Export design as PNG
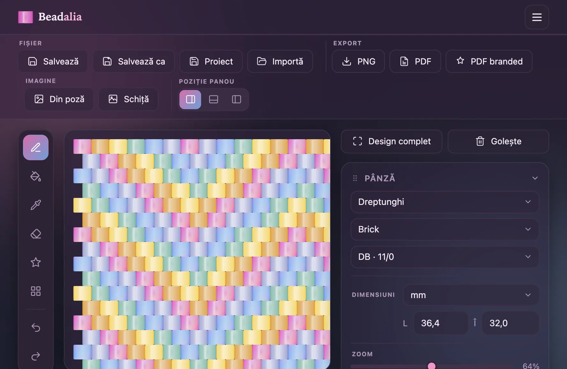Screen dimensions: 567x369 pos(359,61)
